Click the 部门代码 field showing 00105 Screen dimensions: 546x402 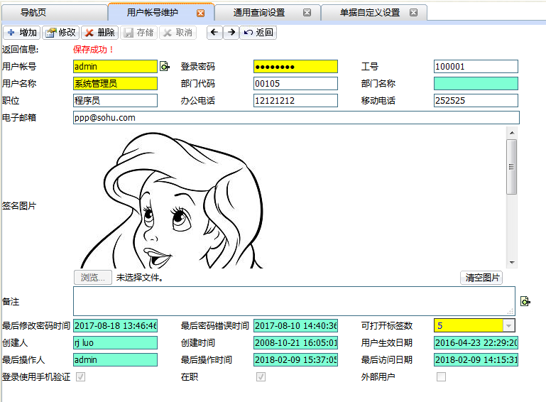[295, 84]
